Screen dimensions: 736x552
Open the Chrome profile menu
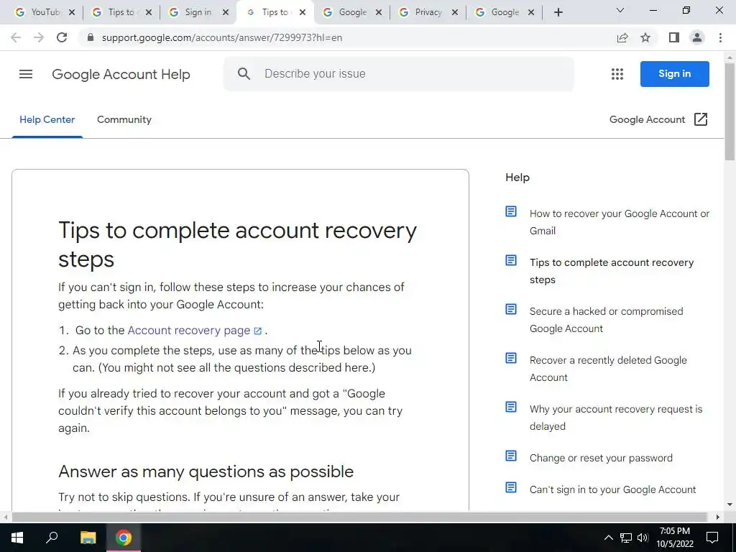697,37
